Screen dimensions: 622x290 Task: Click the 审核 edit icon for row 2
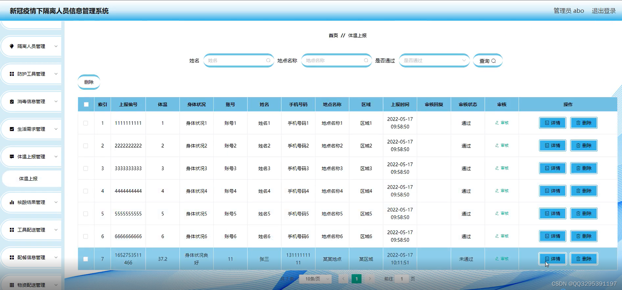pyautogui.click(x=497, y=145)
